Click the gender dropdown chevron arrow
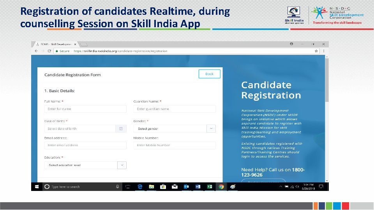This screenshot has height=210, width=374. (211, 129)
